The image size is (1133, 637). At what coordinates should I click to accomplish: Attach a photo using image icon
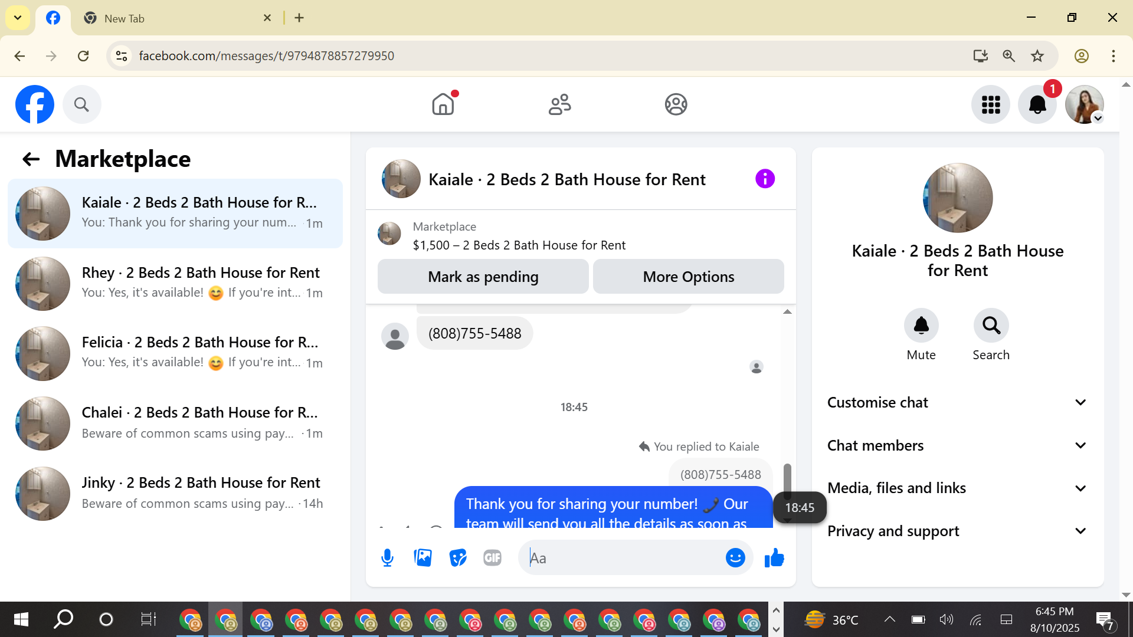tap(423, 557)
